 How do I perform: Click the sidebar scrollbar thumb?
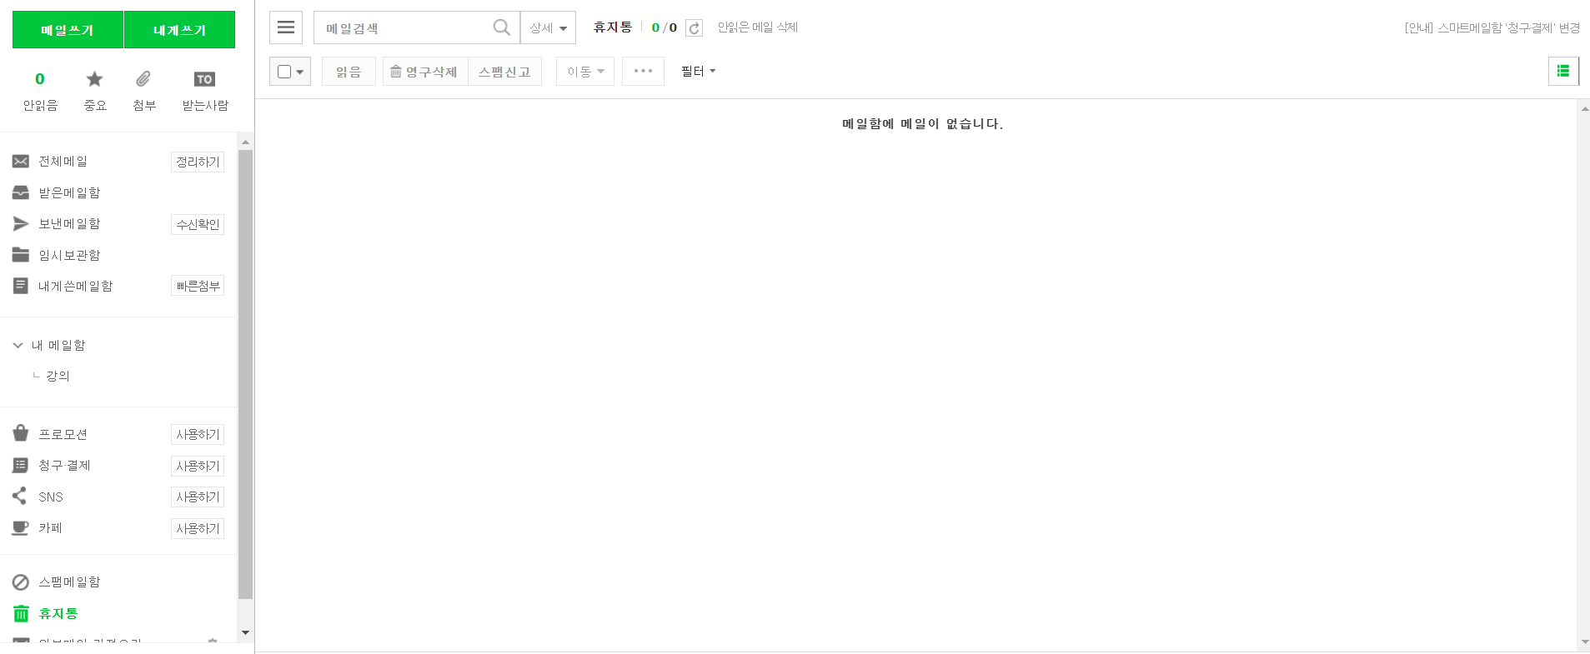click(x=245, y=375)
